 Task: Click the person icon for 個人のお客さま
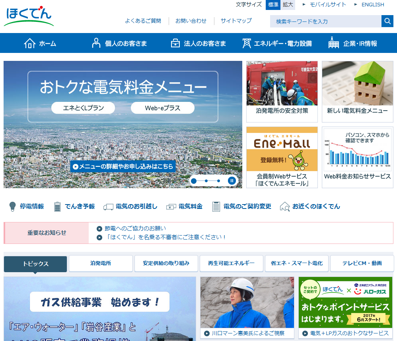tap(96, 43)
